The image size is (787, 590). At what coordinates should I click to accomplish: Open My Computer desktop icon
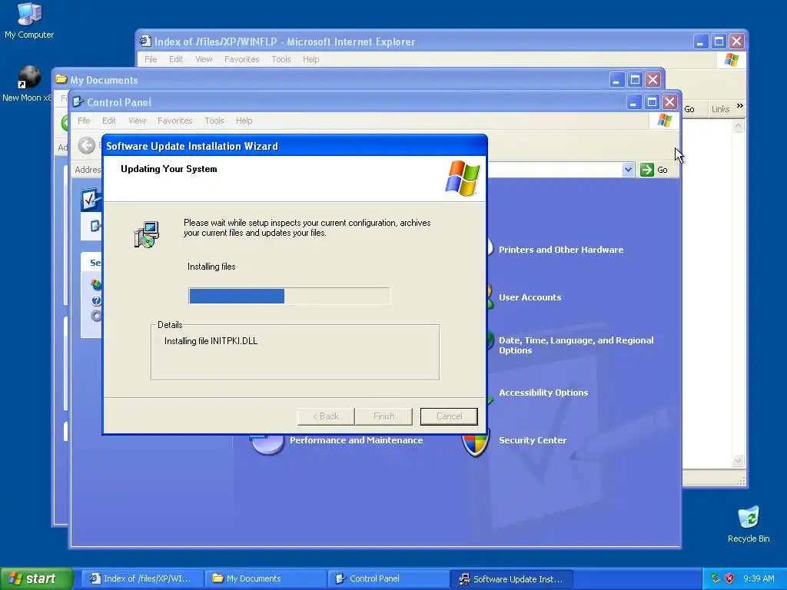coord(29,21)
